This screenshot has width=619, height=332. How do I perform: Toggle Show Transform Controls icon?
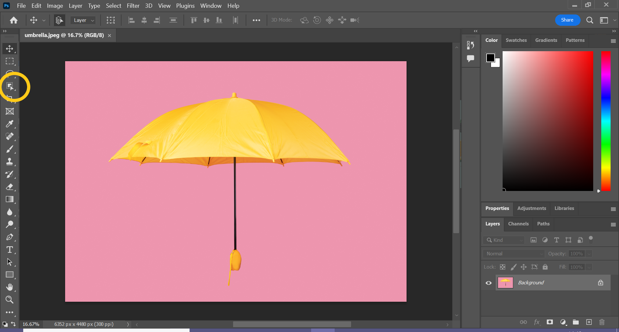[x=111, y=20]
